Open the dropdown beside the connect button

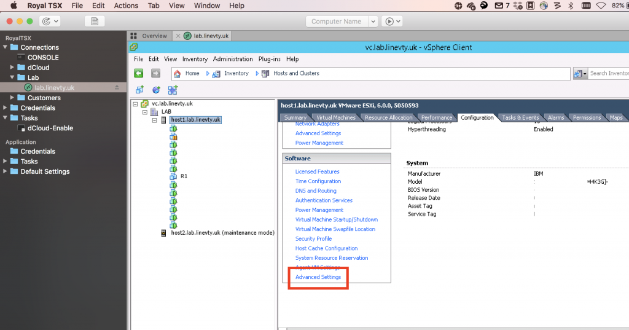[x=398, y=22]
